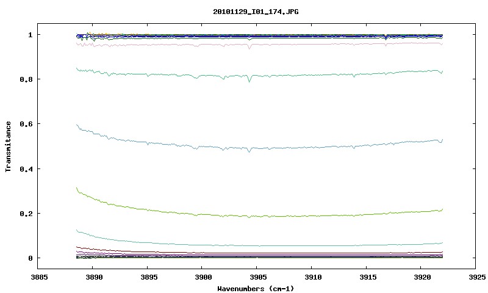Click the x-axis tick label 3915
Screen dimensions: 488x293
(x=368, y=277)
